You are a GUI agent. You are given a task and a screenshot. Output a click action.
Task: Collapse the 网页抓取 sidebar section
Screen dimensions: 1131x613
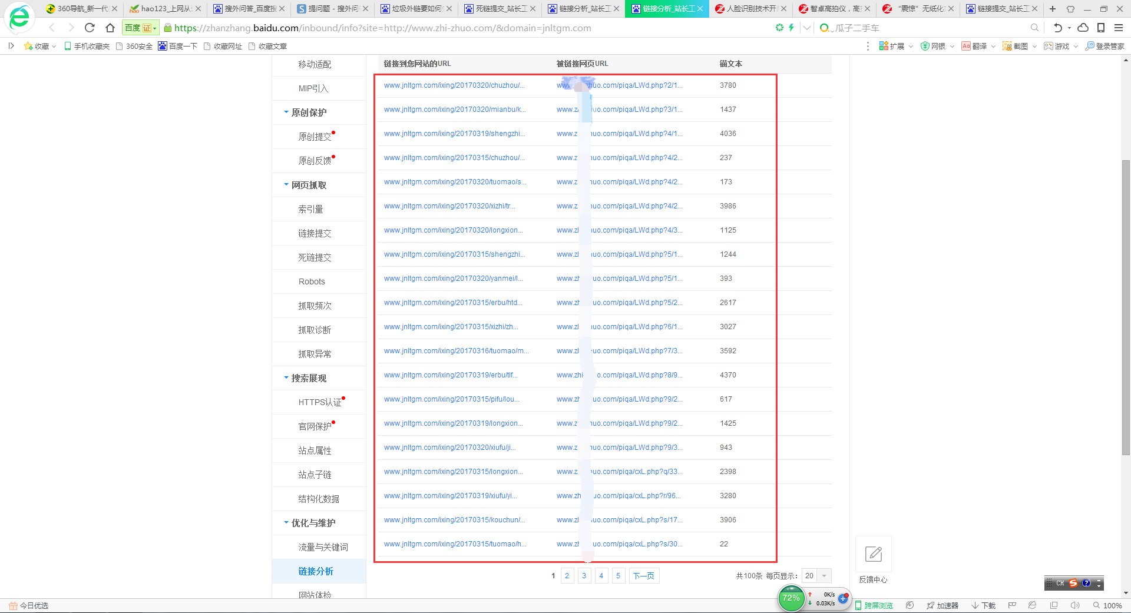click(x=287, y=185)
